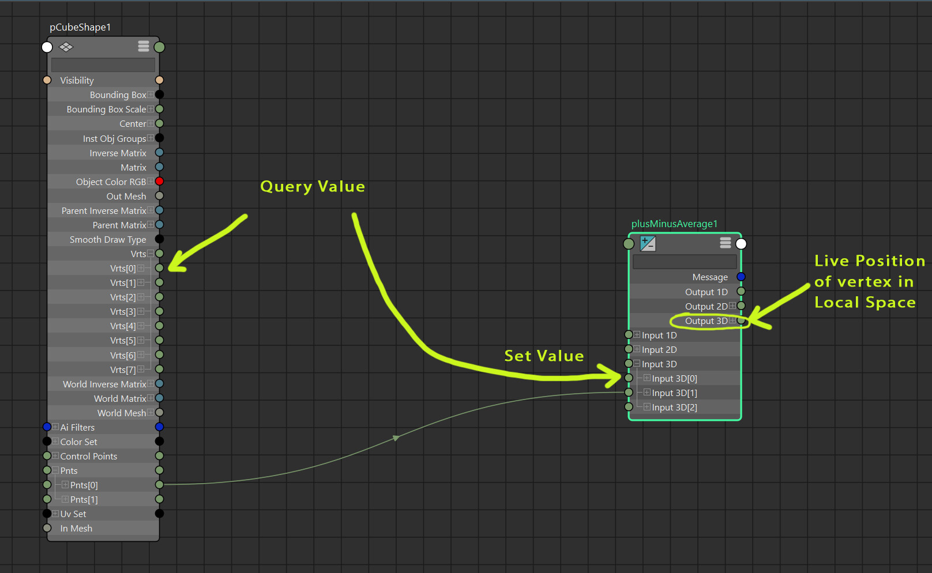The width and height of the screenshot is (932, 573).
Task: Expand the Output 3D attribute
Action: coord(732,321)
